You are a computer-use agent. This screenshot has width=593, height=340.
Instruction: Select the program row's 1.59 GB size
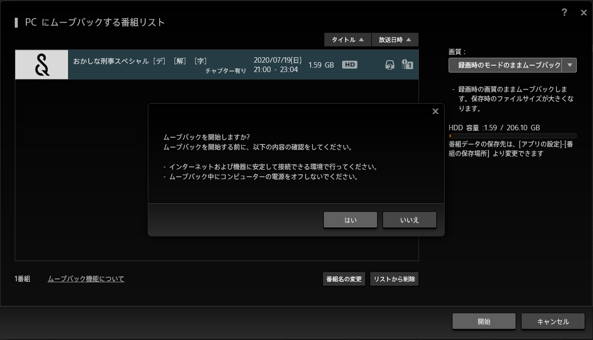click(x=321, y=65)
